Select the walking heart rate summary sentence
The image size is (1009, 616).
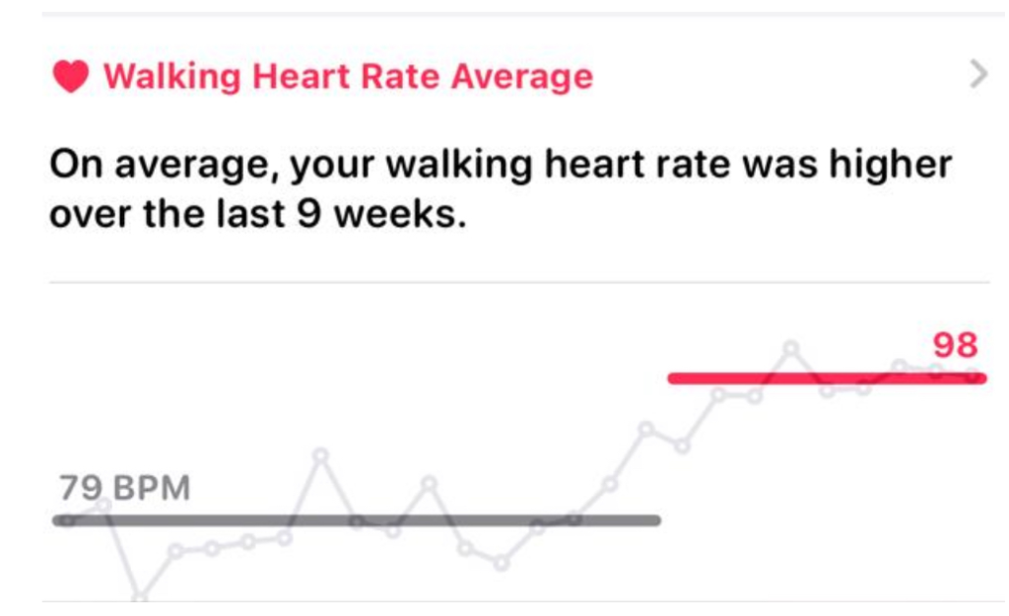click(x=501, y=188)
